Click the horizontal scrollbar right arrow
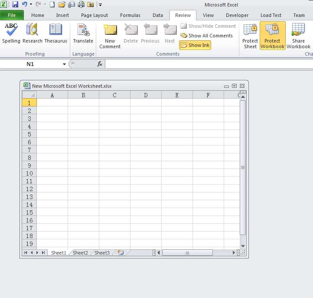Image resolution: width=313 pixels, height=298 pixels. [x=234, y=252]
